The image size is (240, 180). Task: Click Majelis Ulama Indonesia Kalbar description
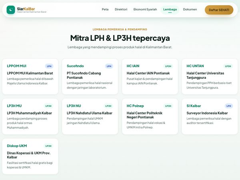click(30, 81)
